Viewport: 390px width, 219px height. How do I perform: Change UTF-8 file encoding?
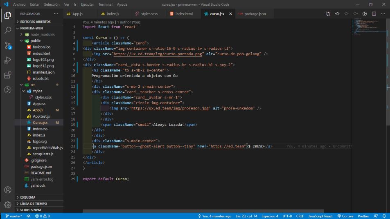287,216
